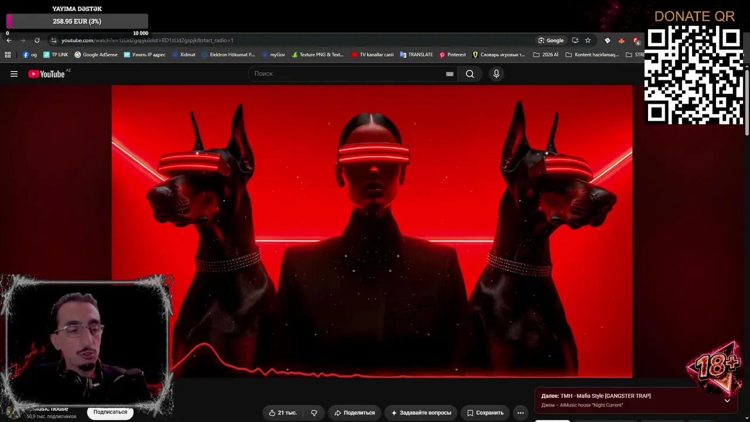The height and width of the screenshot is (422, 750).
Task: Start voice search with microphone icon
Action: point(496,74)
